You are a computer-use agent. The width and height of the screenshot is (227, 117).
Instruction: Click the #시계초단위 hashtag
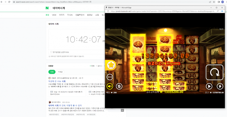click(91, 115)
